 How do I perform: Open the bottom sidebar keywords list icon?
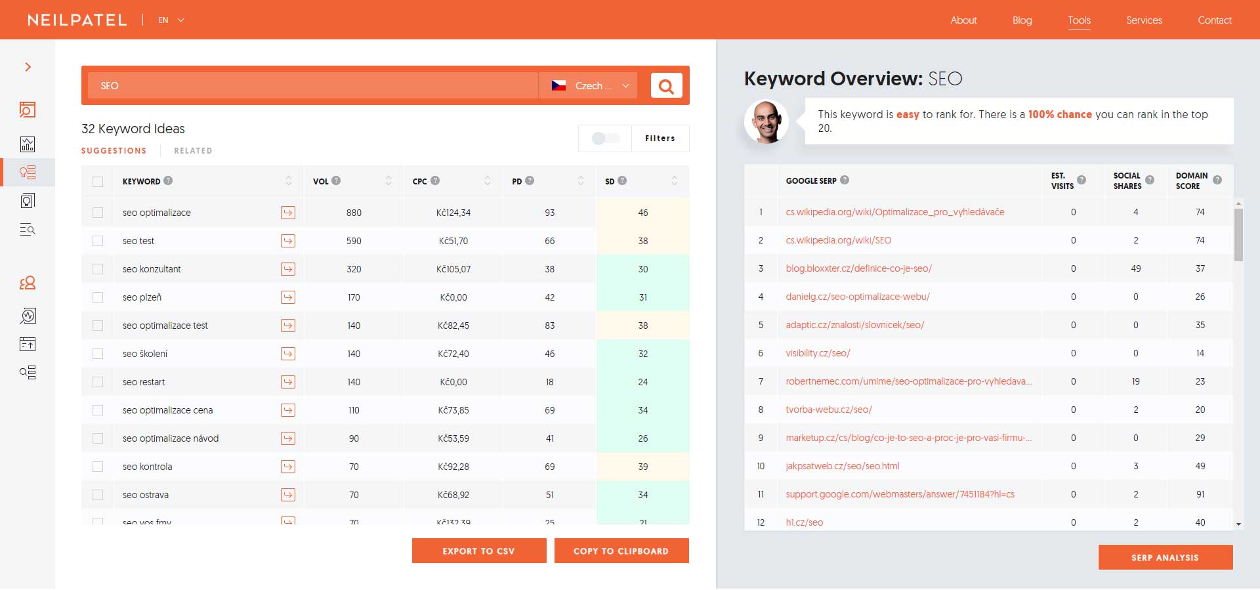28,372
